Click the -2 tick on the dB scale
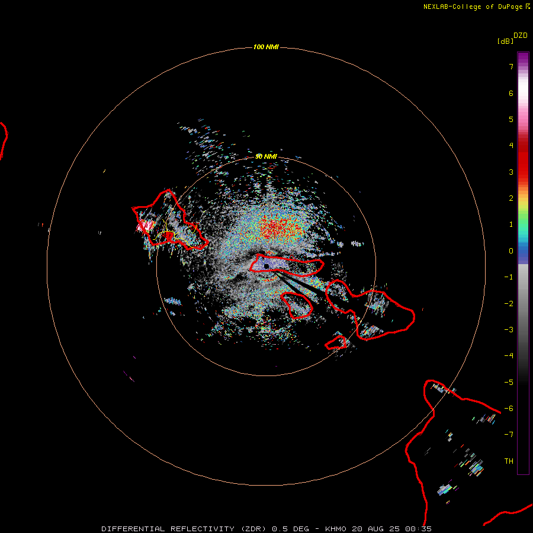 (x=509, y=304)
